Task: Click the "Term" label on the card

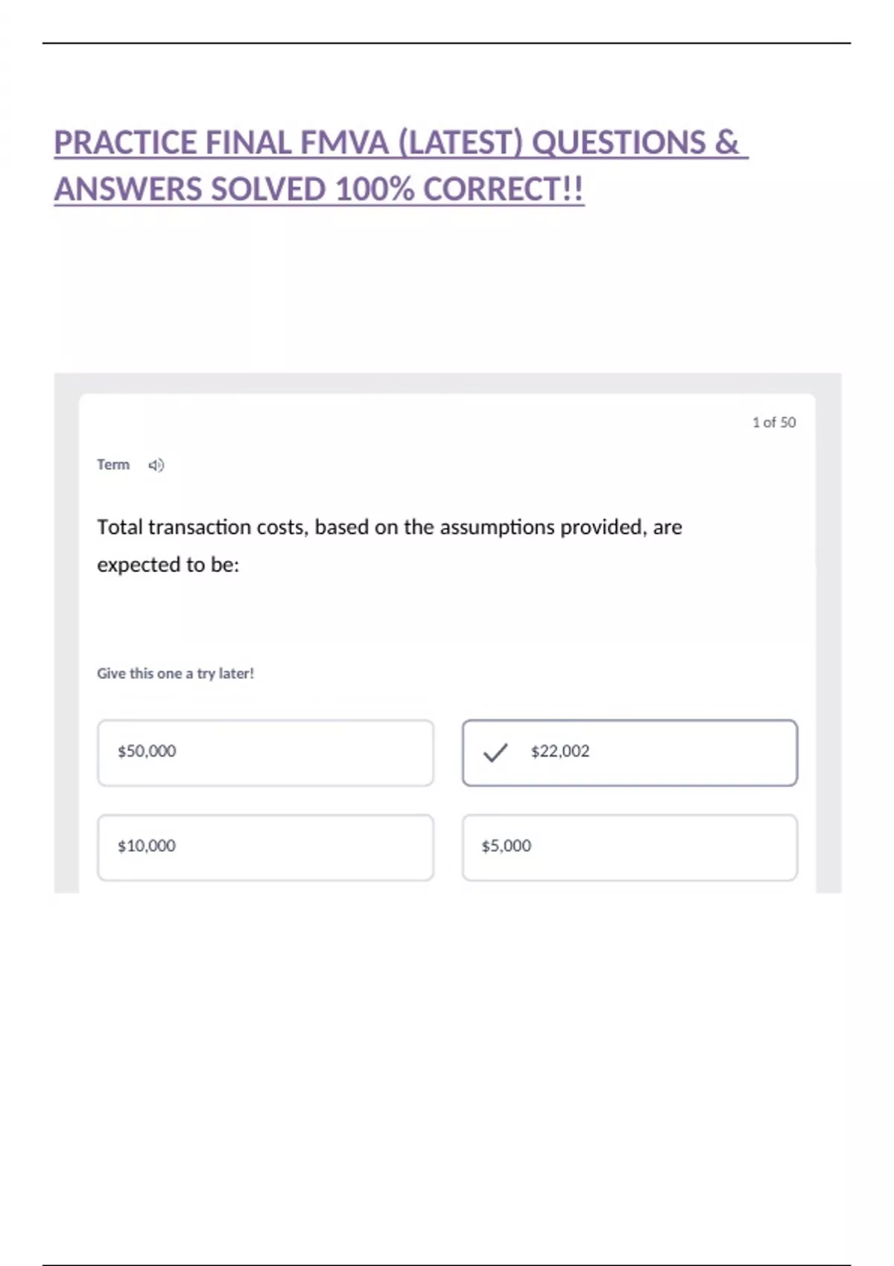Action: click(113, 465)
